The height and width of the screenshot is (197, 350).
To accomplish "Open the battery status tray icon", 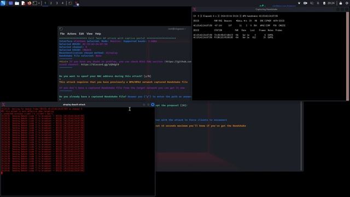I will click(324, 3).
